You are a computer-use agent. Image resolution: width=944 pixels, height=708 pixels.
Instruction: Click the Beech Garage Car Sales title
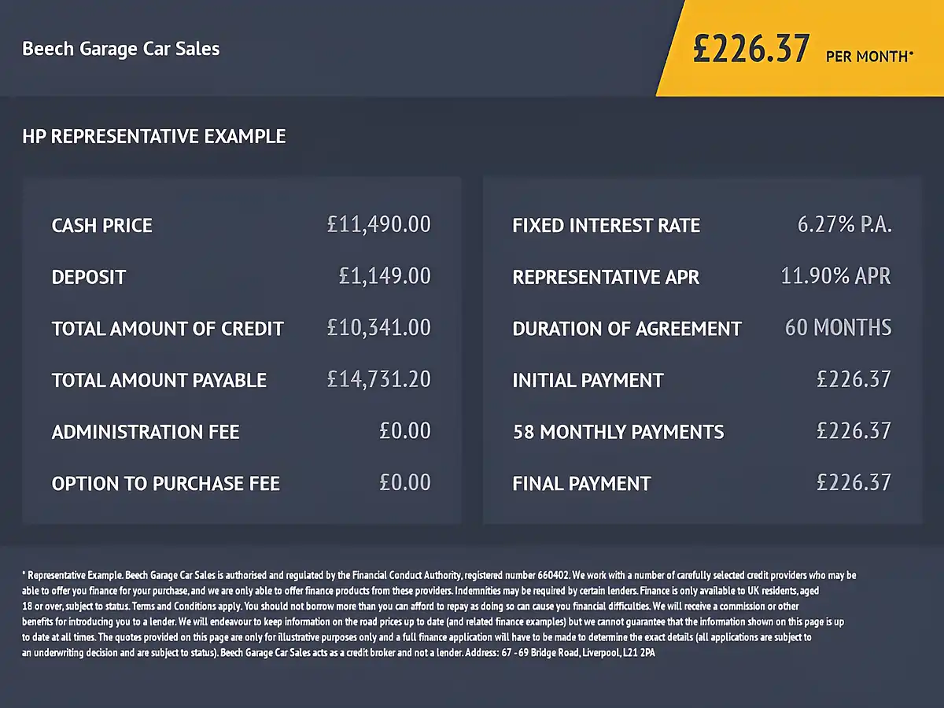tap(121, 49)
